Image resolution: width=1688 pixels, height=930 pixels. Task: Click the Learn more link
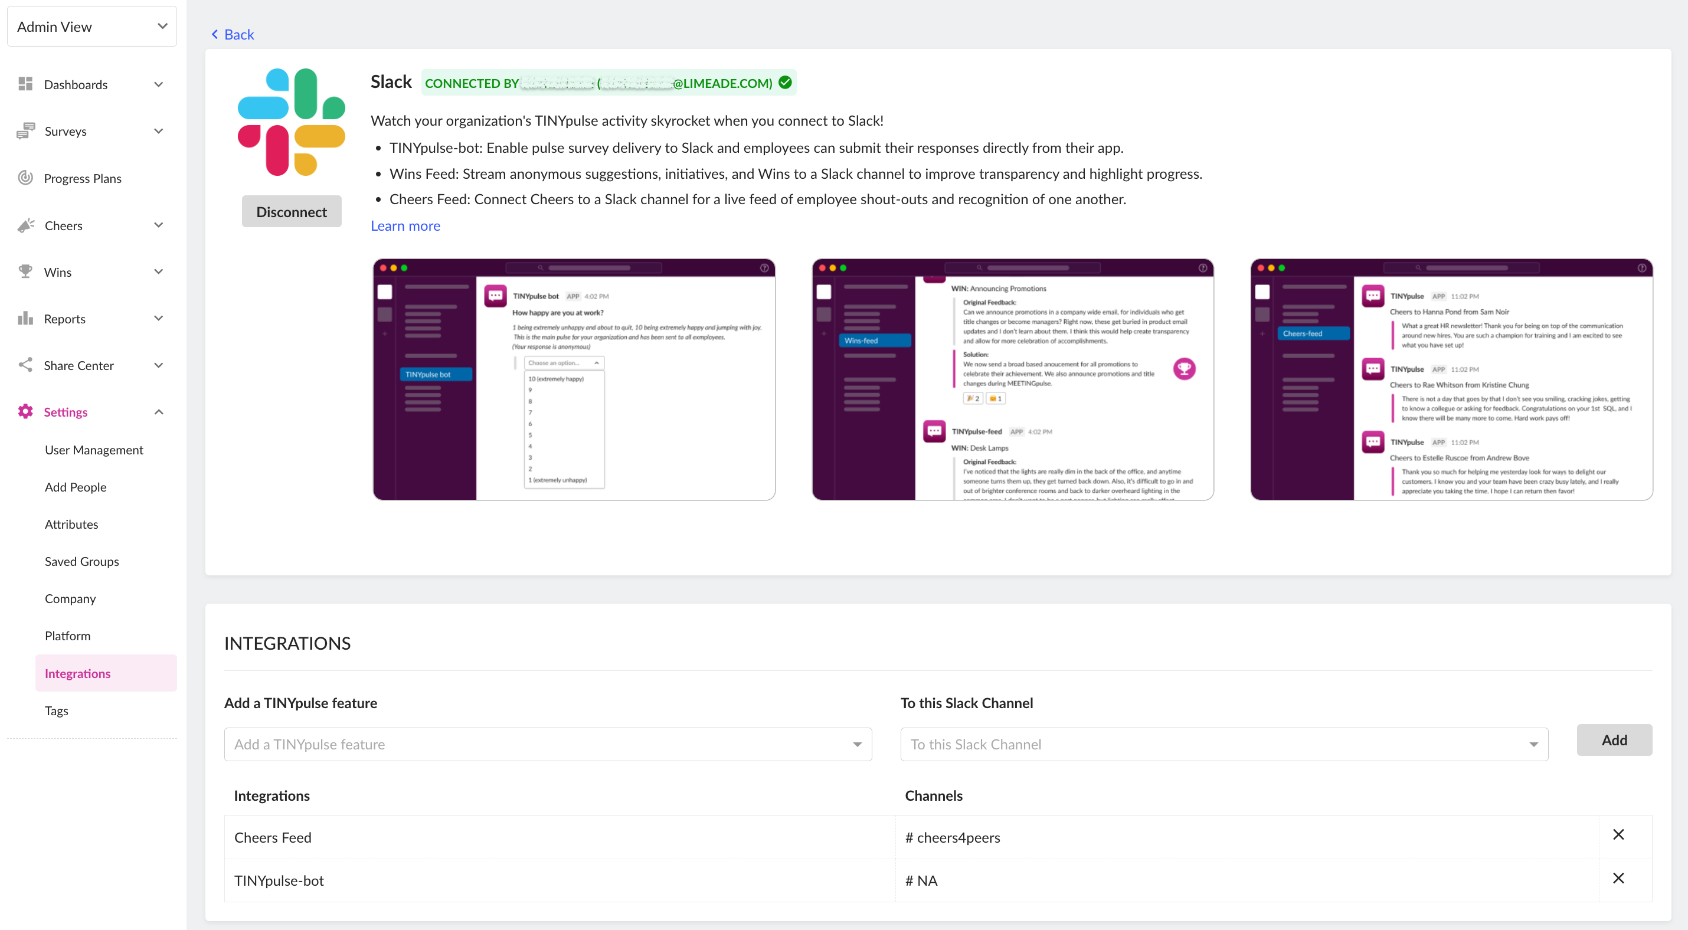click(405, 226)
